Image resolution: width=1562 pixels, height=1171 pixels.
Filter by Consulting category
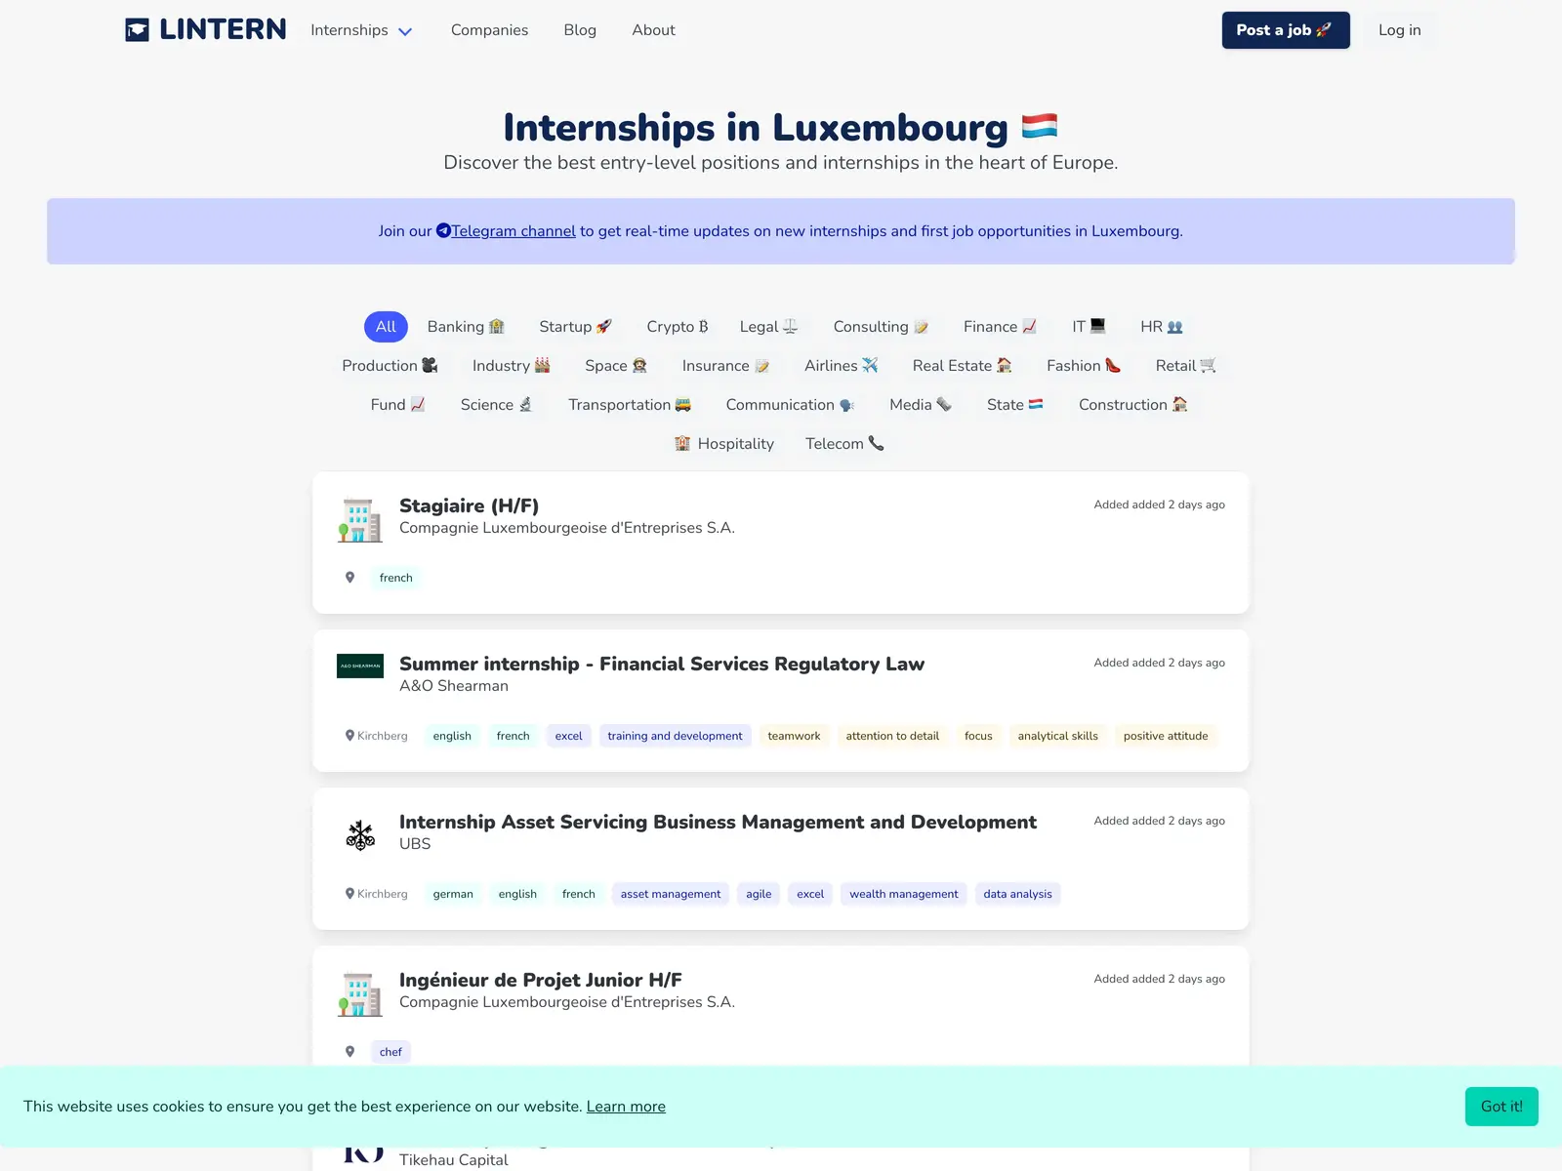(x=881, y=327)
